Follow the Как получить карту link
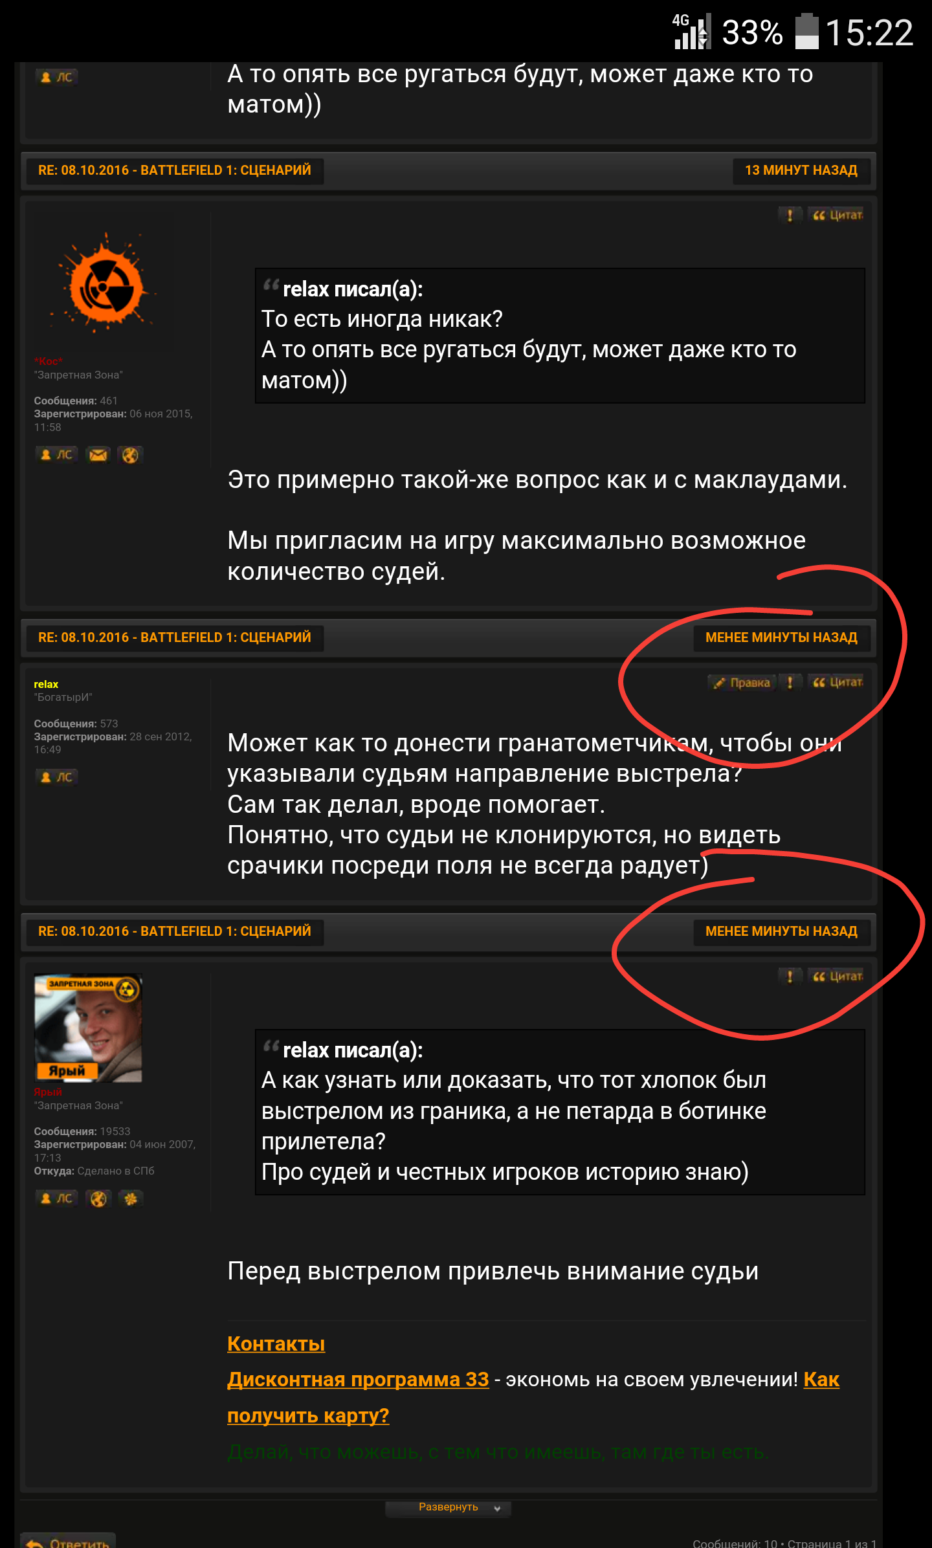 point(533,1398)
